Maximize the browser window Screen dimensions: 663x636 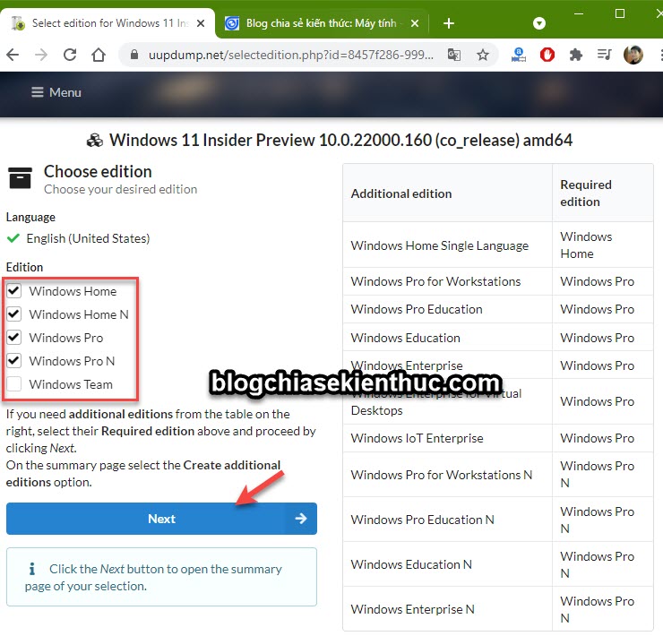619,13
